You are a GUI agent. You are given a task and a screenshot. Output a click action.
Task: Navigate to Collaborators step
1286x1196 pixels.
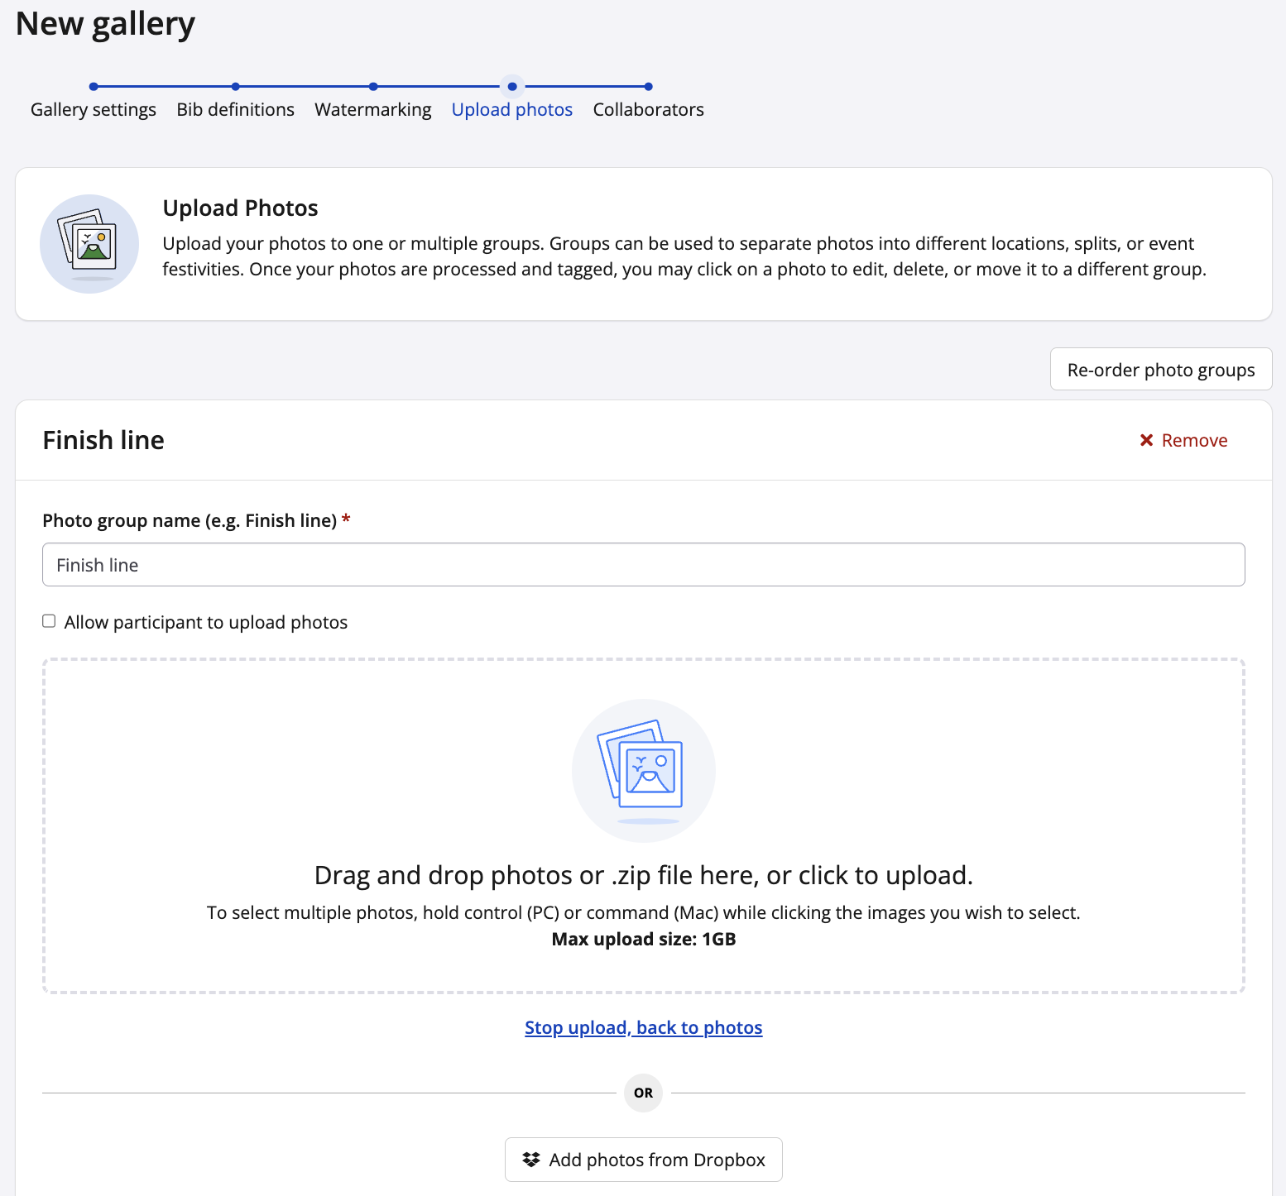point(649,110)
